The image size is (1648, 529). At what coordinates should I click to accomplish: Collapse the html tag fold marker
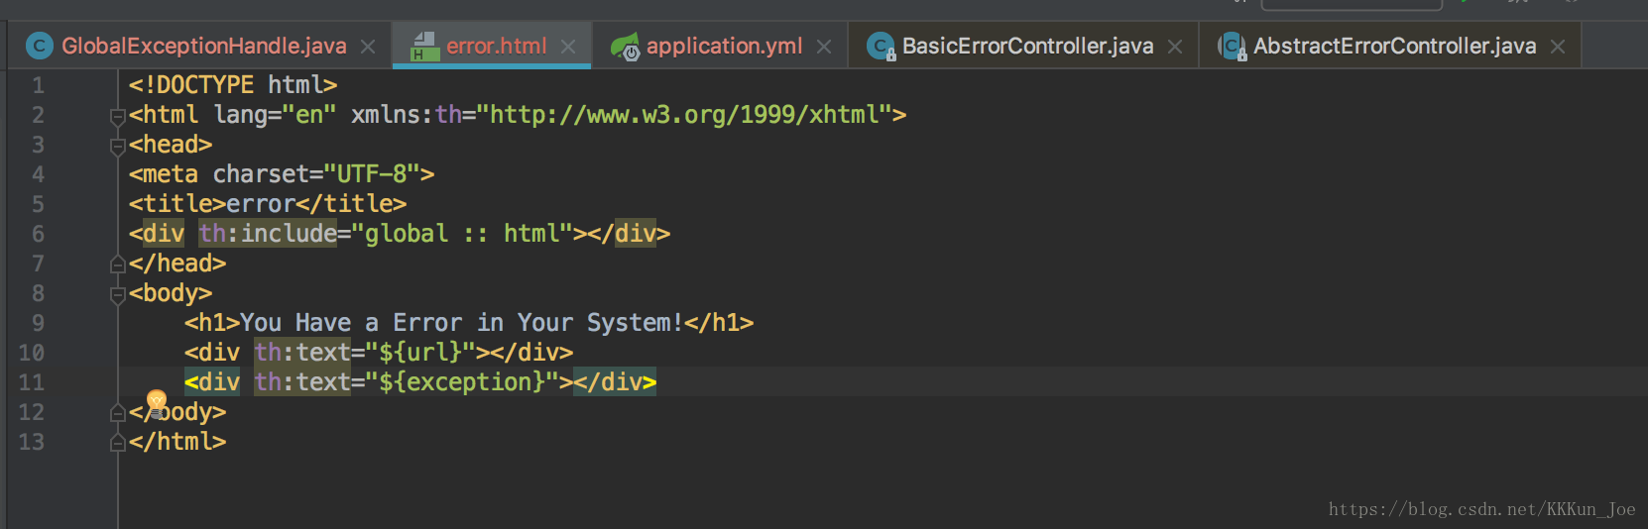click(x=117, y=116)
